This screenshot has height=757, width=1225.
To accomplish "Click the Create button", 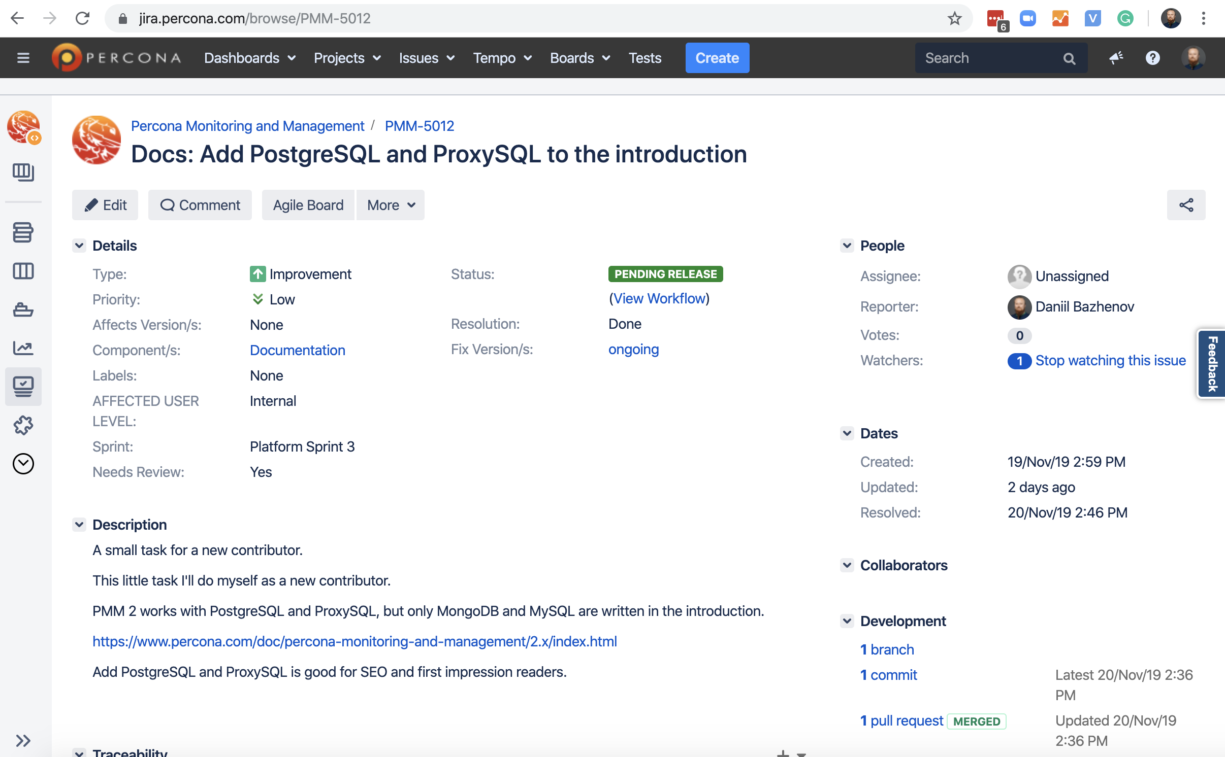I will coord(717,58).
